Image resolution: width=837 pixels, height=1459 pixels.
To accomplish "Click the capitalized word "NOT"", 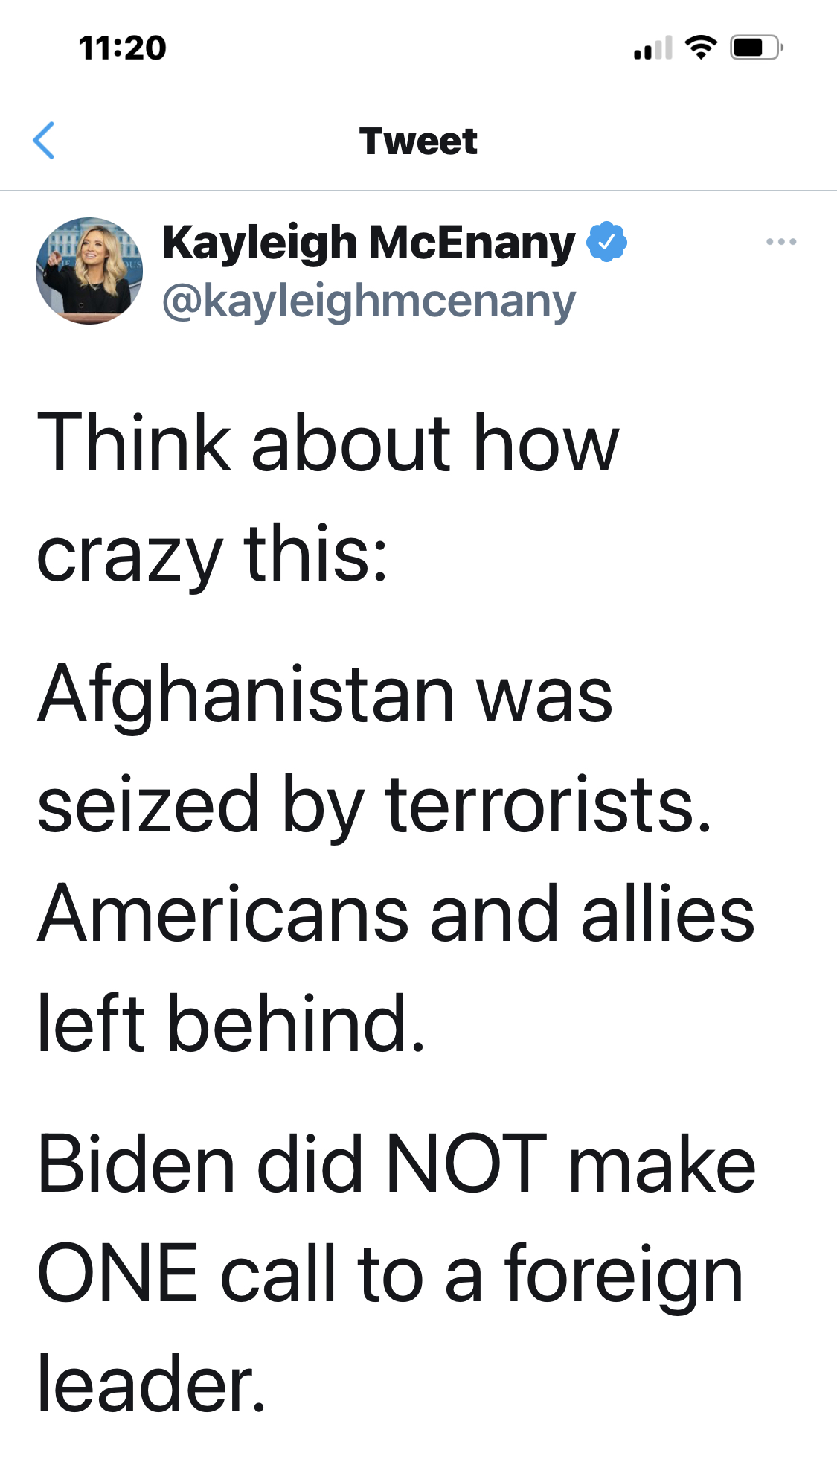I will coord(466,1163).
